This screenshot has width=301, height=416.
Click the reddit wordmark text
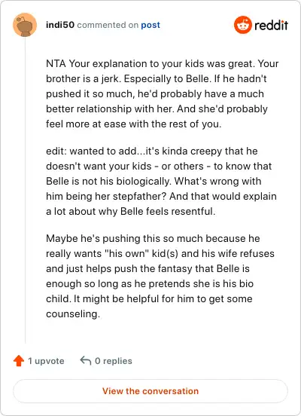pos(271,25)
